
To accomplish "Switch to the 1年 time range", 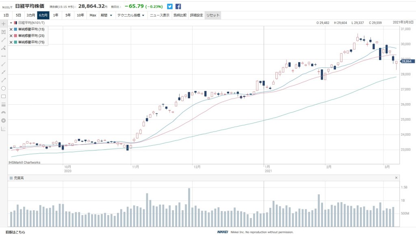I will point(55,15).
